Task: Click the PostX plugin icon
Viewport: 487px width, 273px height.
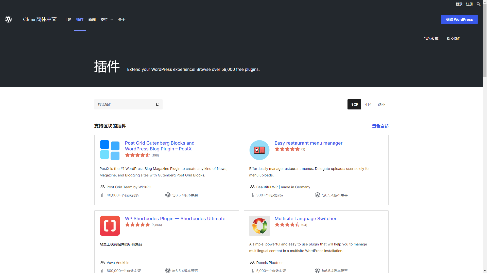Action: pos(110,150)
